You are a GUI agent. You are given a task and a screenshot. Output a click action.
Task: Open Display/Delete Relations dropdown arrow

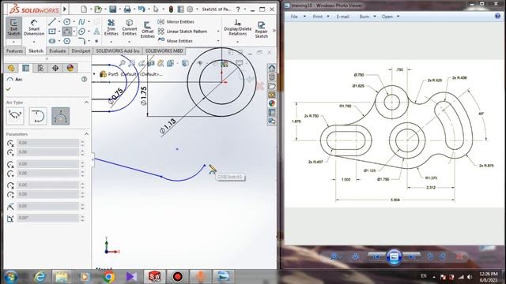237,42
